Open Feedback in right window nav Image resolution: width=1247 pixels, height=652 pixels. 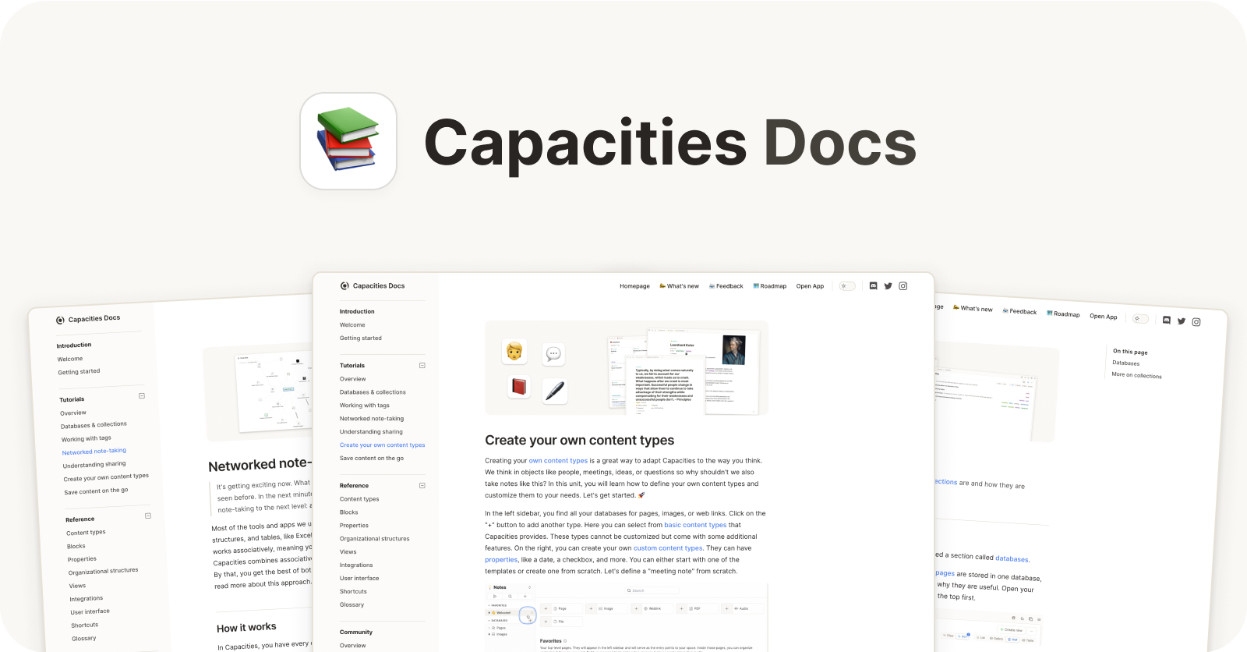pyautogui.click(x=1019, y=311)
